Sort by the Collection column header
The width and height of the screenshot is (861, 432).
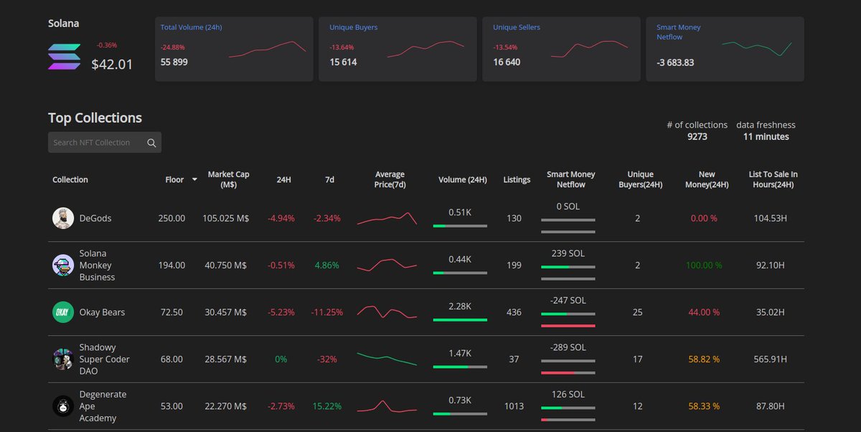(x=70, y=180)
